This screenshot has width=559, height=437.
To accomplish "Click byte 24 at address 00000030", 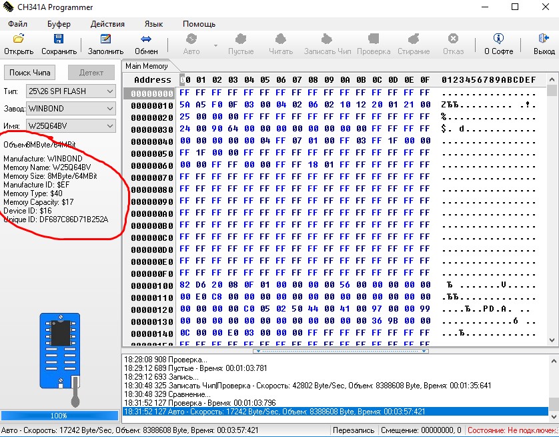I will 185,129.
